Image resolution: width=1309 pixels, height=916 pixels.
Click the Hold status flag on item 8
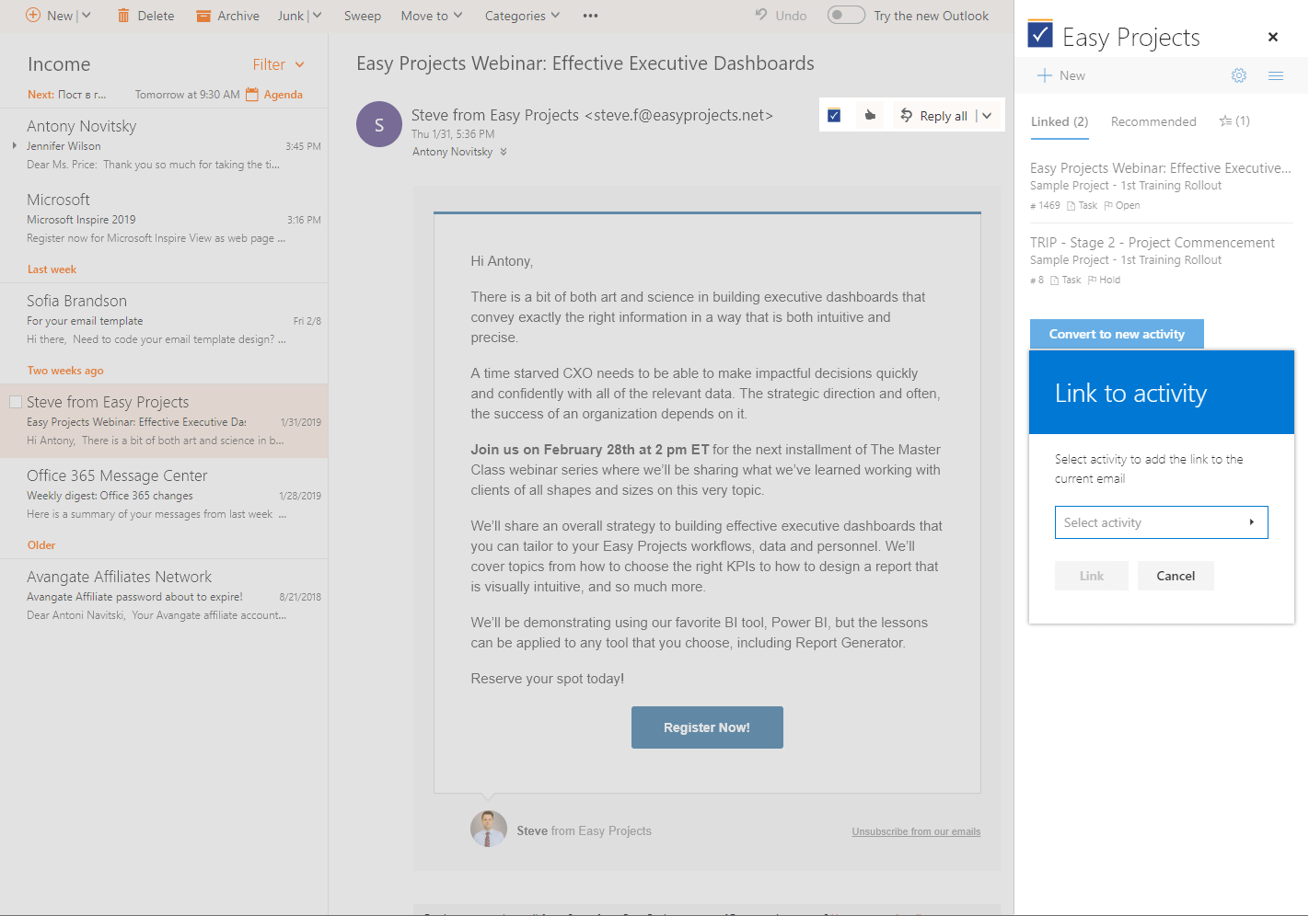(x=1093, y=281)
